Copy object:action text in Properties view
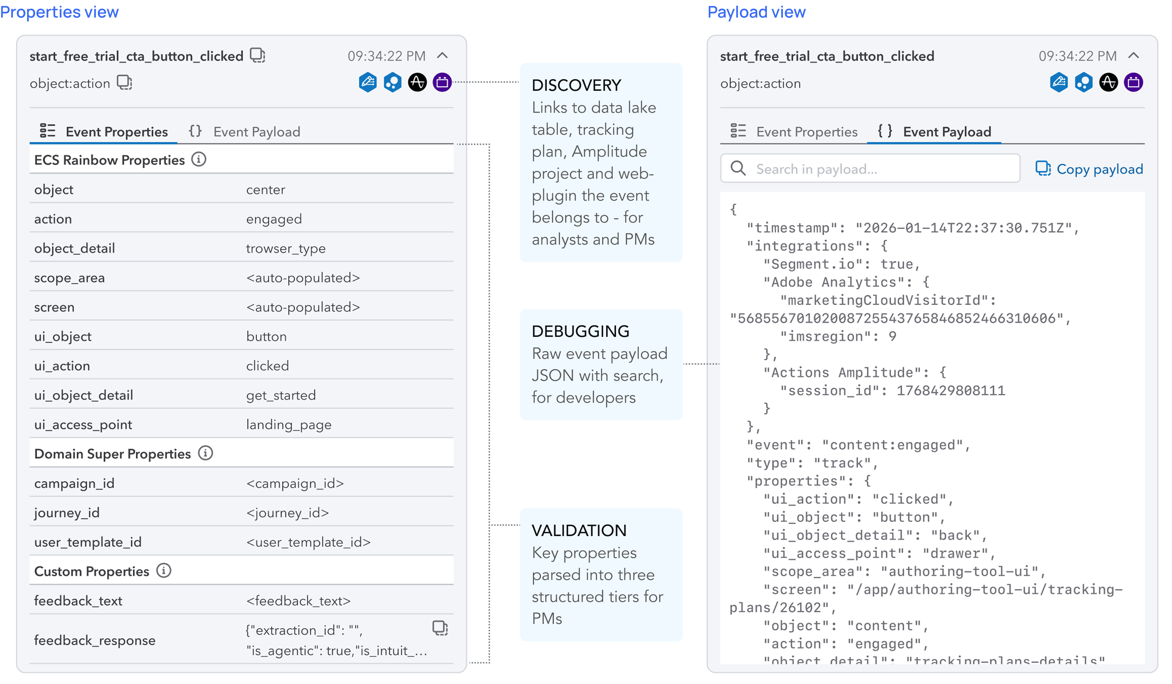This screenshot has width=1172, height=684. 124,82
